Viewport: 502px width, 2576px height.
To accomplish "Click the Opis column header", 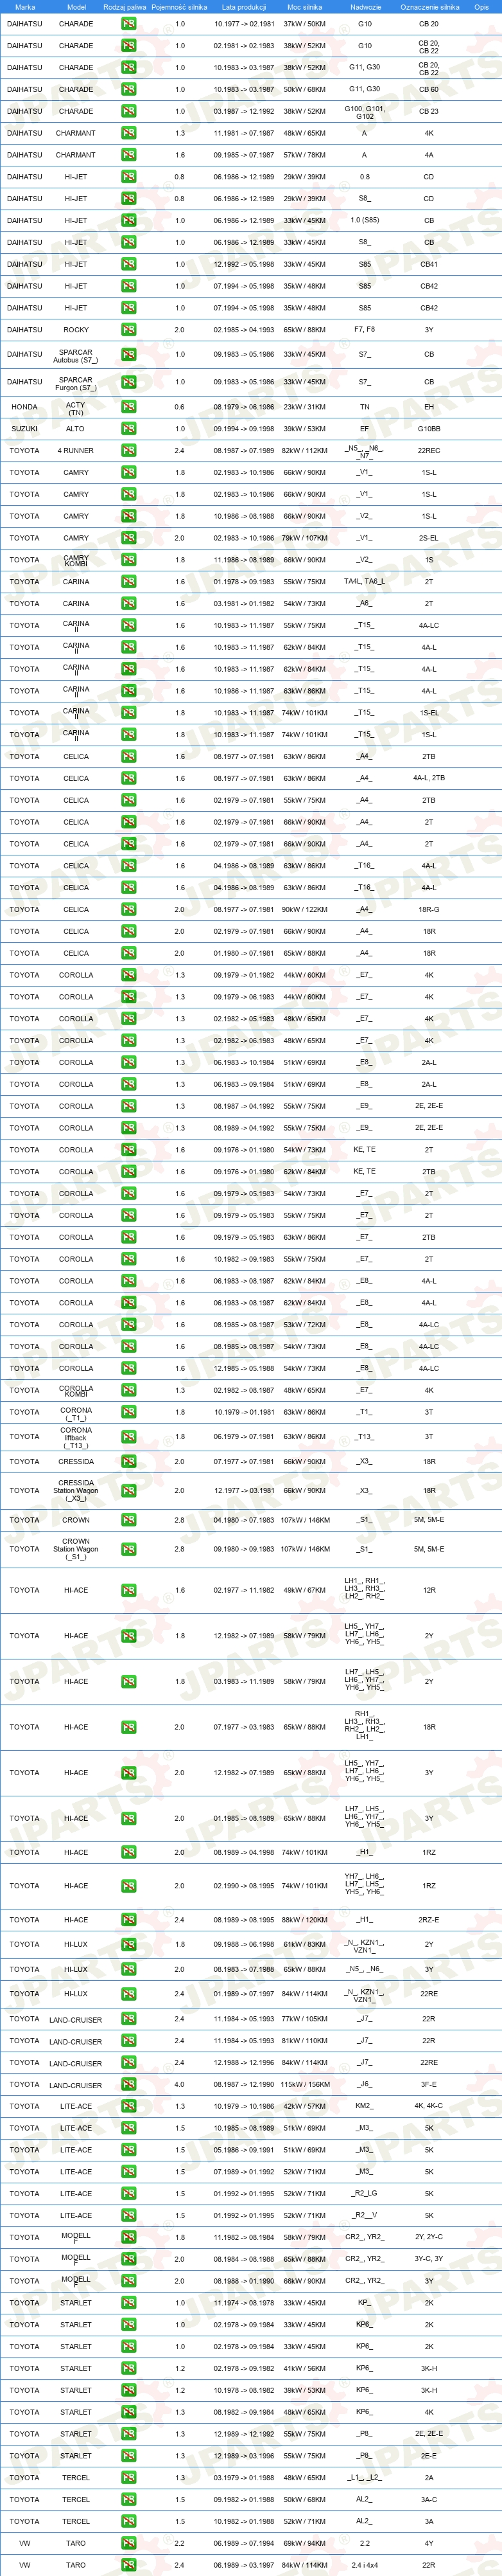I will pos(482,7).
